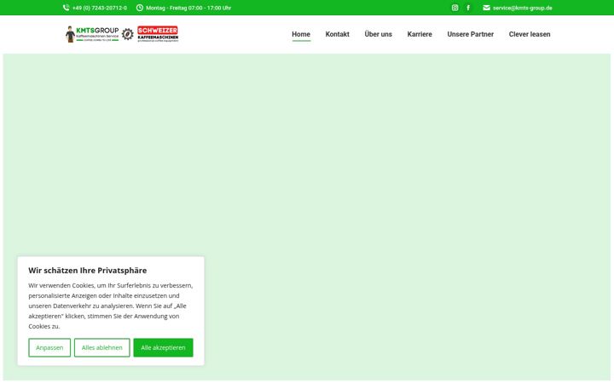Viewport: 614px width, 383px height.
Task: Select the Home menu item
Action: click(301, 34)
